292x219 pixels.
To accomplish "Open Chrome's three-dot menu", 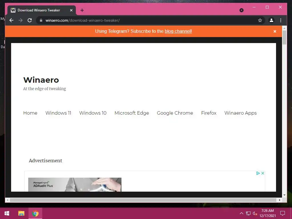I will [x=281, y=20].
